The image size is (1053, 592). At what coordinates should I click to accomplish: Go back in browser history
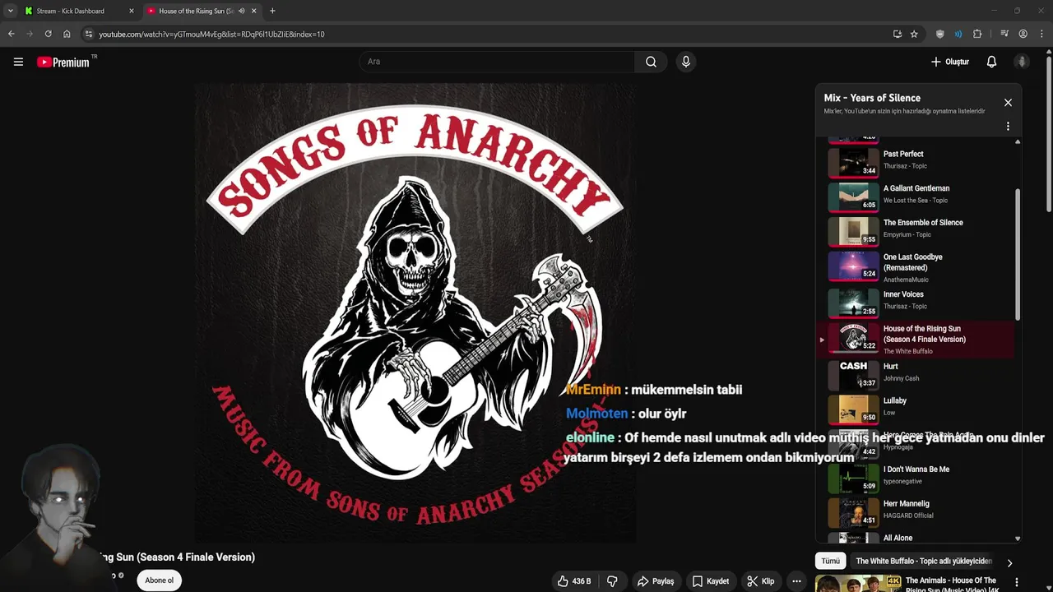pos(12,34)
